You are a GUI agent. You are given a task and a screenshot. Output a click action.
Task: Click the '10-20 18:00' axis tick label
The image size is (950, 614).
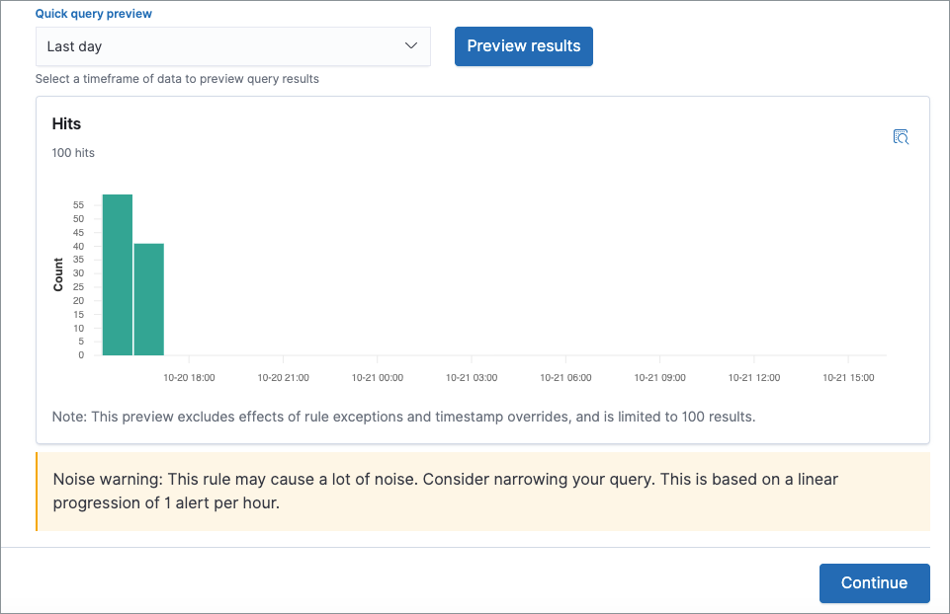[x=189, y=377]
